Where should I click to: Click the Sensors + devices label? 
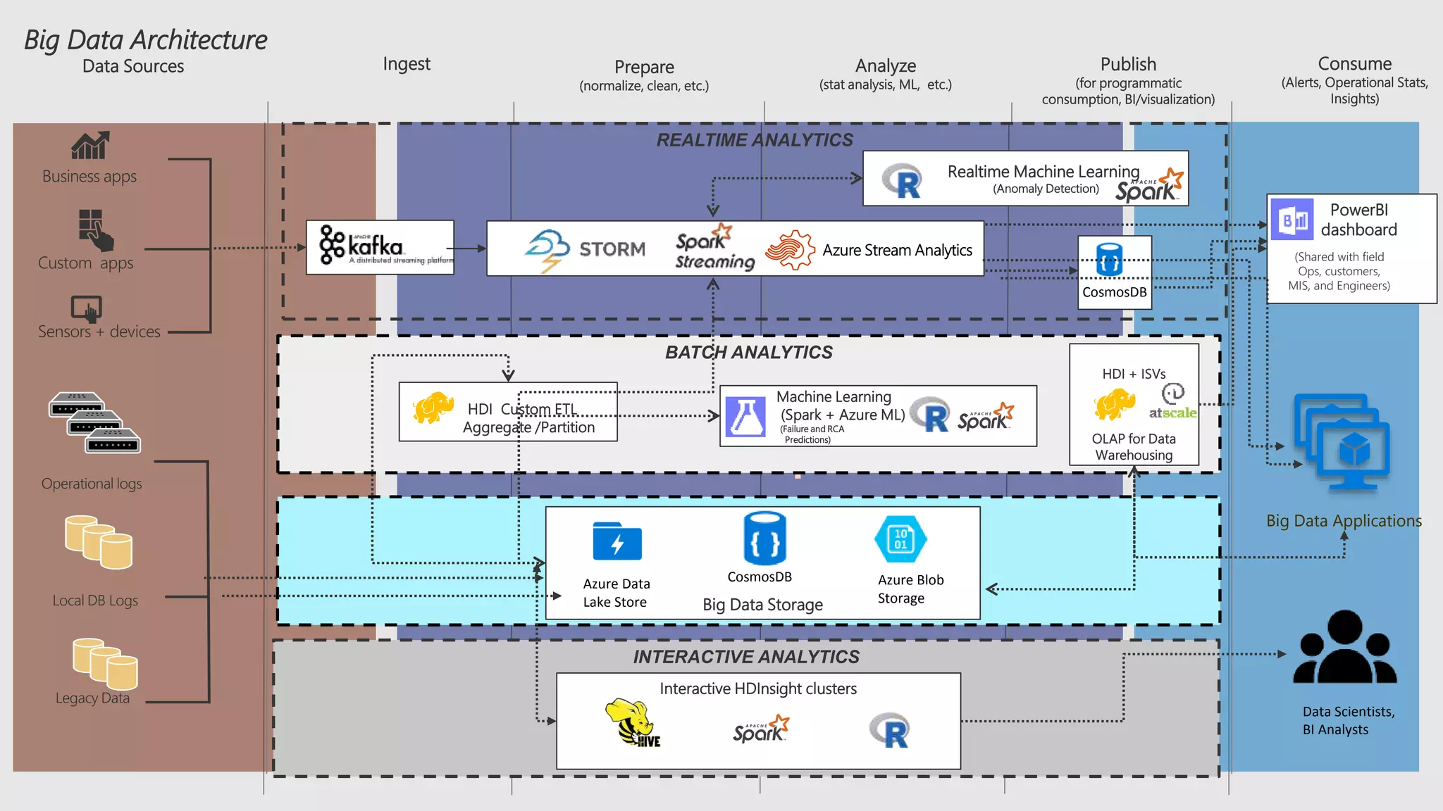pyautogui.click(x=99, y=331)
